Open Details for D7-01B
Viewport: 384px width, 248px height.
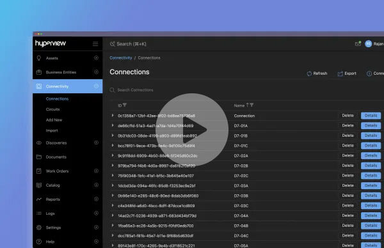(x=371, y=136)
